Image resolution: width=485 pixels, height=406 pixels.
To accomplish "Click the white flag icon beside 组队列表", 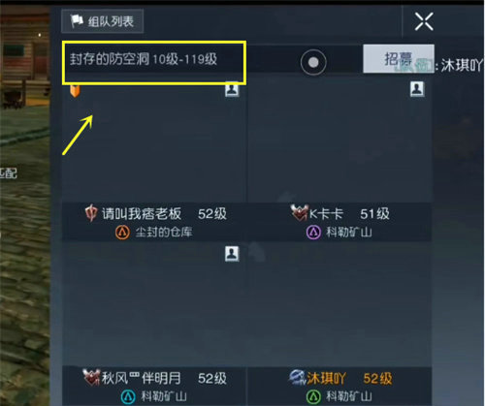I will coord(77,21).
